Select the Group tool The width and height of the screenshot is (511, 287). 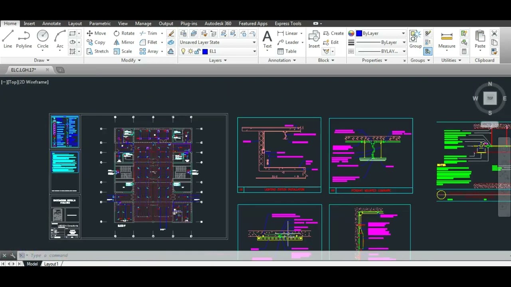tap(416, 39)
